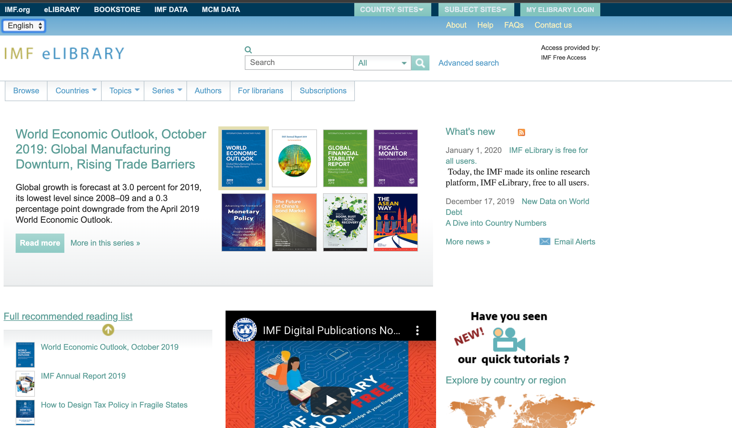732x428 pixels.
Task: Open MCM DATA in top bar
Action: [221, 10]
